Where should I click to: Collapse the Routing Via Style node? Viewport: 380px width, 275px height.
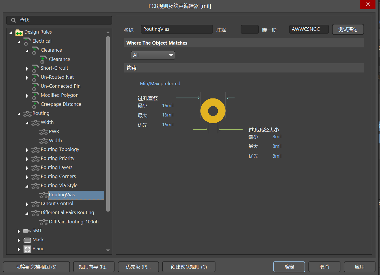(x=27, y=186)
